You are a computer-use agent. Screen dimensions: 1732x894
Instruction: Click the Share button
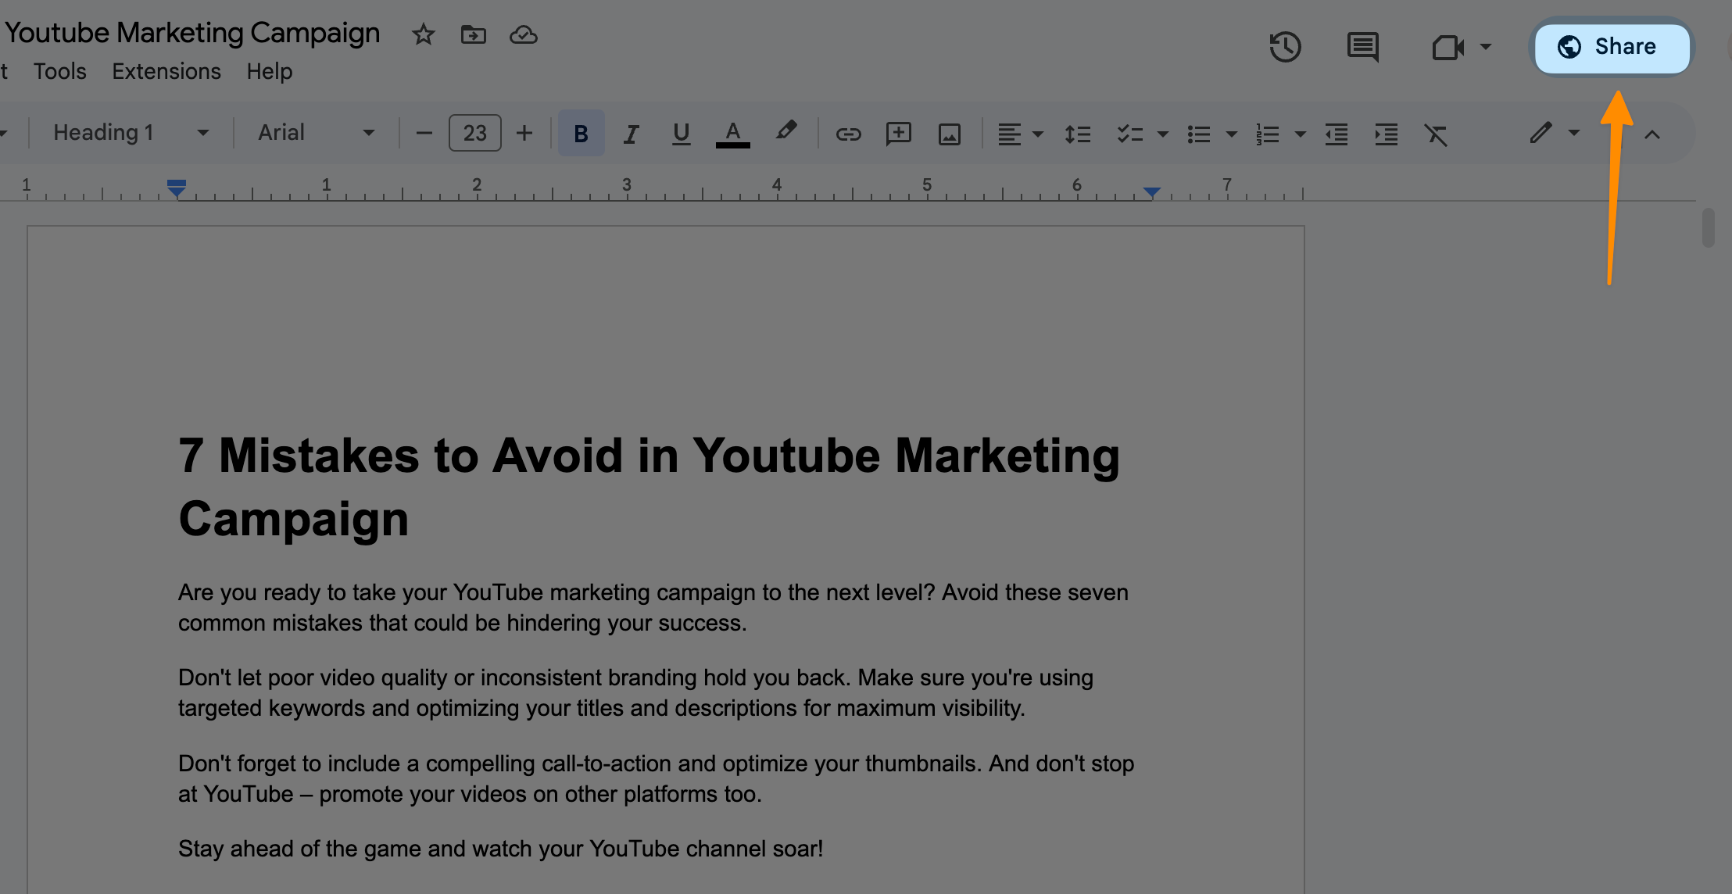coord(1612,47)
